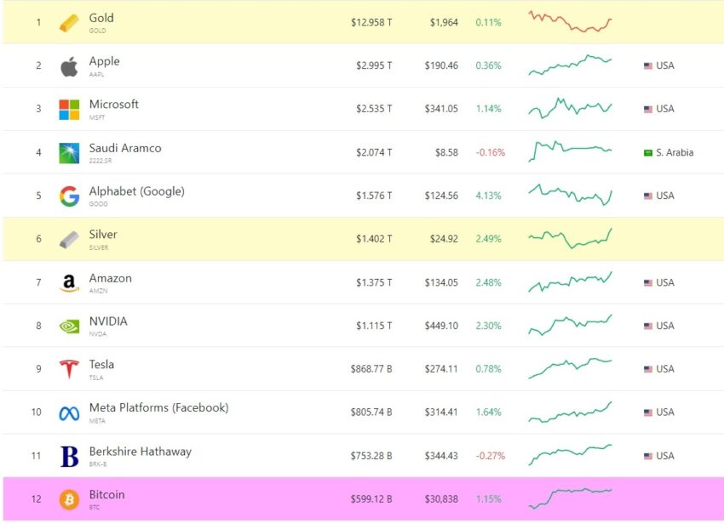Viewport: 724px width, 523px height.
Task: Click the USA flag in Tesla row
Action: click(x=648, y=369)
